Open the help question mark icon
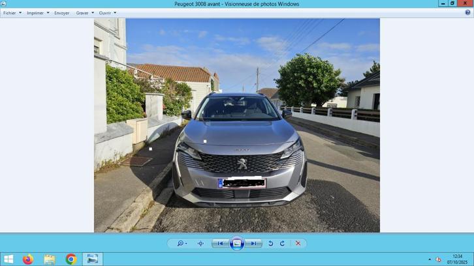This screenshot has height=266, width=474. pyautogui.click(x=467, y=12)
